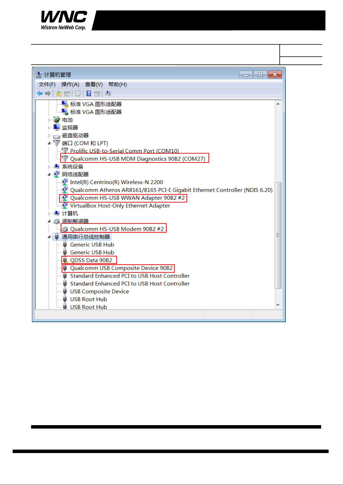The width and height of the screenshot is (343, 485).
Task: Click the Back arrow toolbar icon
Action: pyautogui.click(x=40, y=94)
